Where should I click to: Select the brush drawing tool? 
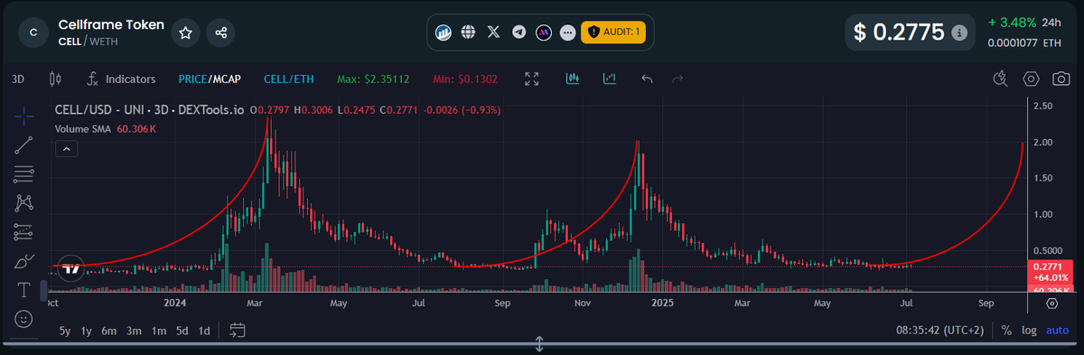24,261
